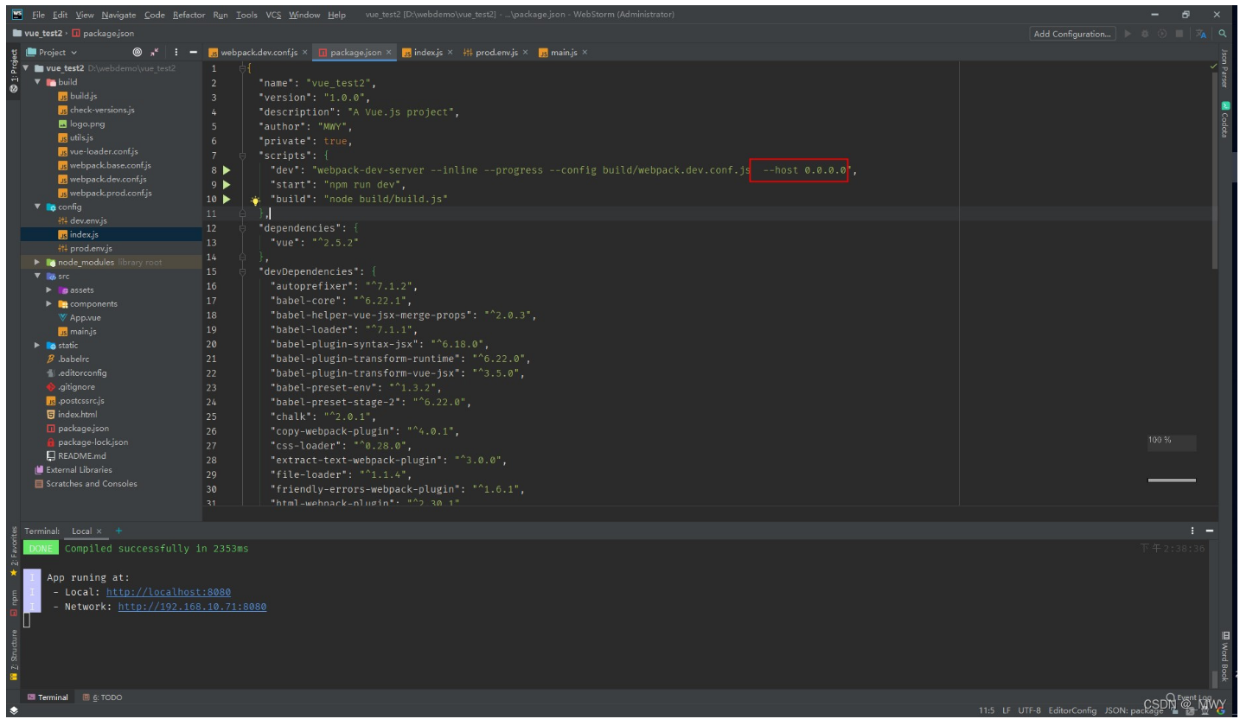Hide the Project panel with minus icon
This screenshot has width=1240, height=719.
[194, 52]
